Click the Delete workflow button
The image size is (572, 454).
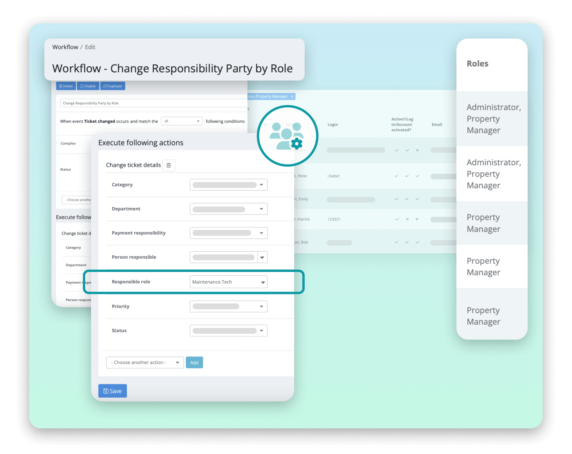click(x=66, y=86)
